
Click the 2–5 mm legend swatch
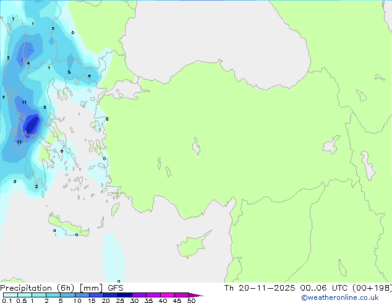point(53,295)
